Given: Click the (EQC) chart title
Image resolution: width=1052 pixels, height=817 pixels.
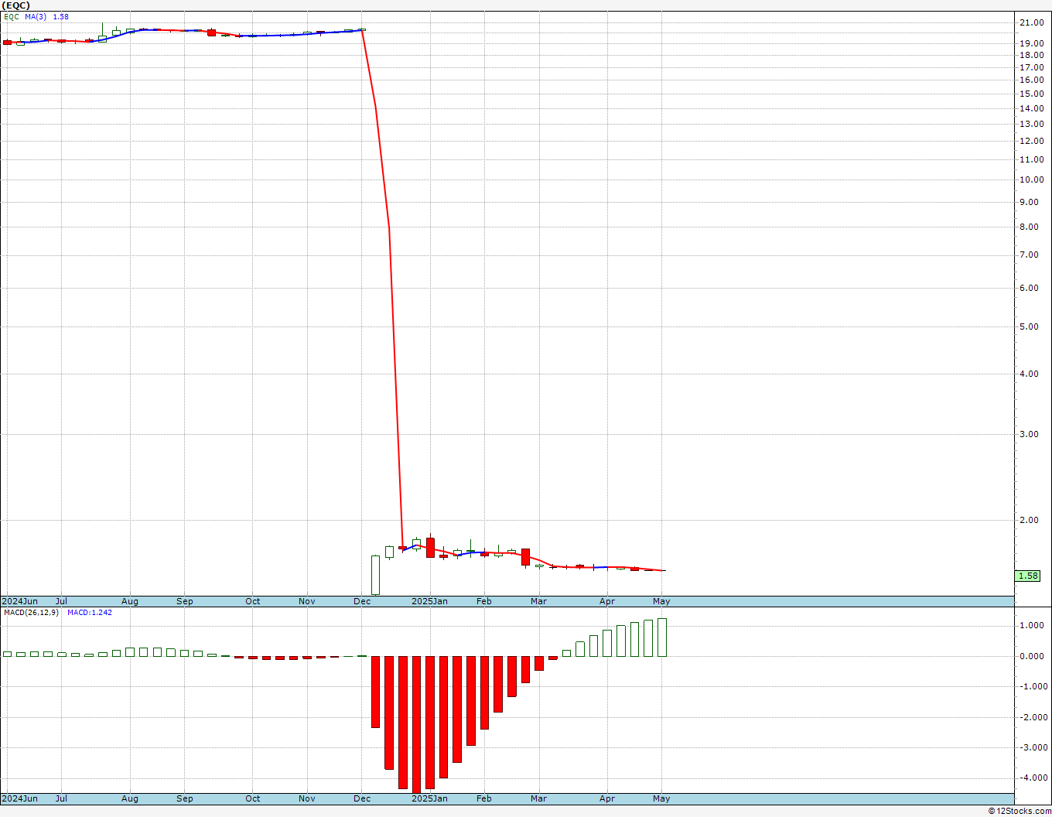Looking at the screenshot, I should (x=15, y=5).
